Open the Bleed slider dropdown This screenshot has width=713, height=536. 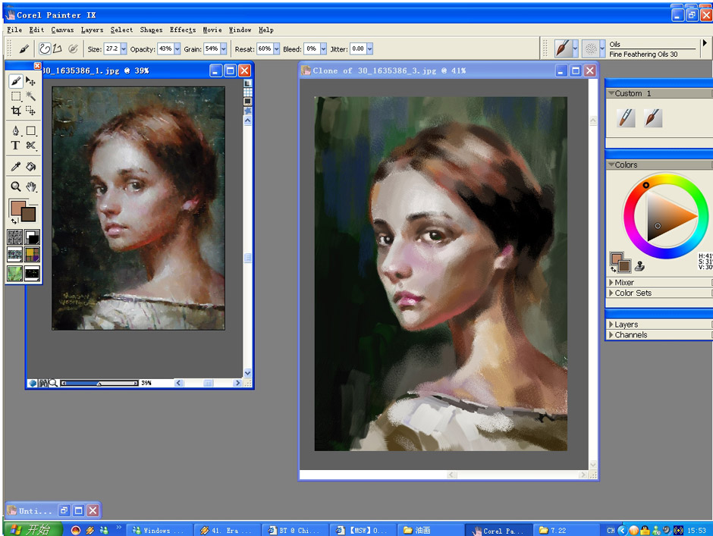click(323, 49)
